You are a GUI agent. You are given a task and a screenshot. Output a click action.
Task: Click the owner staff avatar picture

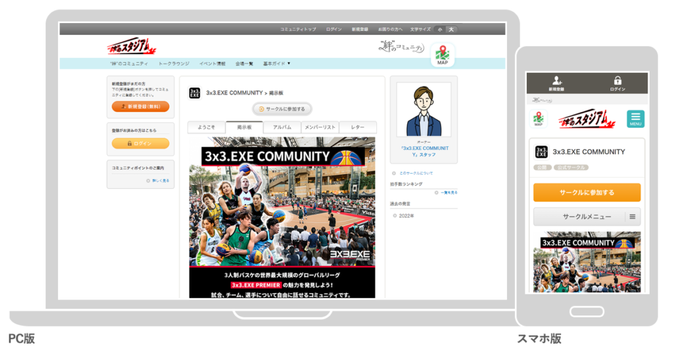pyautogui.click(x=423, y=111)
